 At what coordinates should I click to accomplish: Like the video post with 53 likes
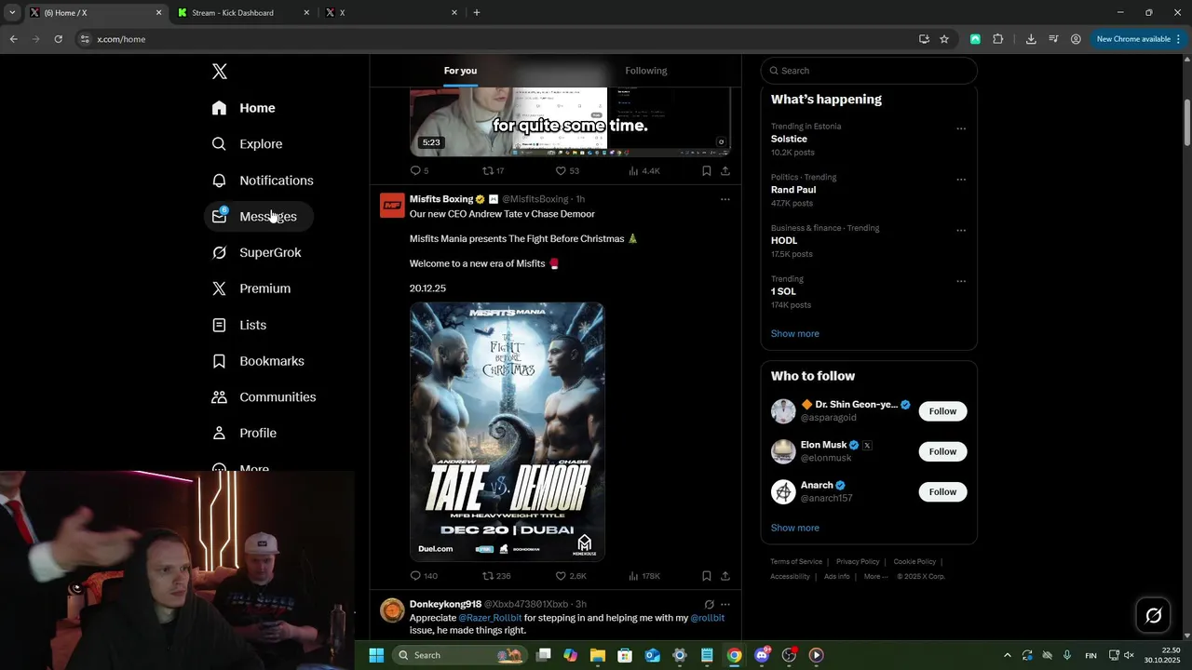click(x=567, y=171)
